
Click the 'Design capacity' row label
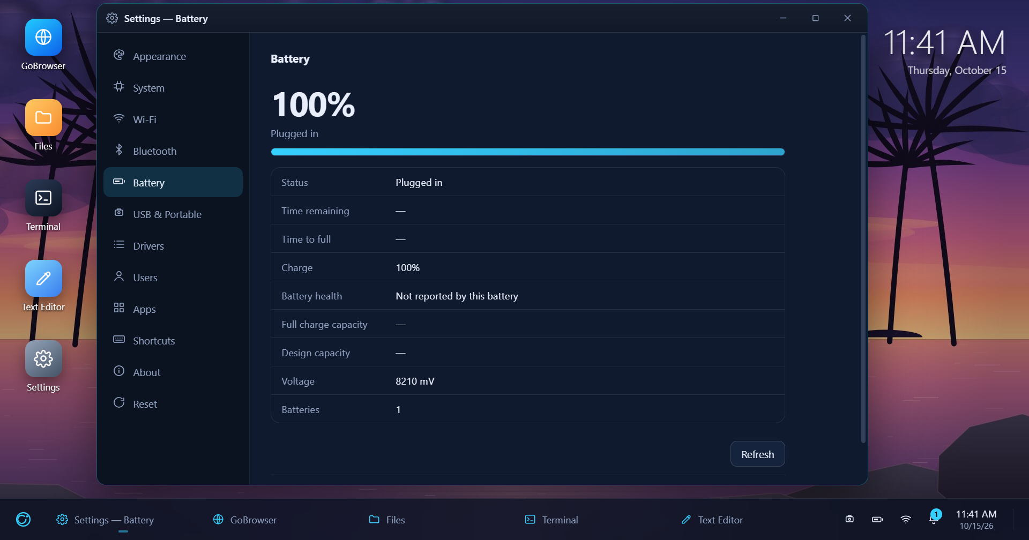[x=316, y=353]
